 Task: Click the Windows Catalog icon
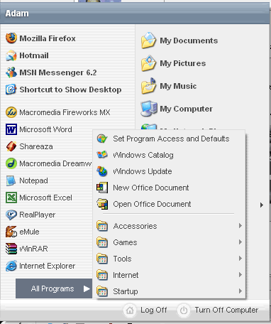(102, 155)
